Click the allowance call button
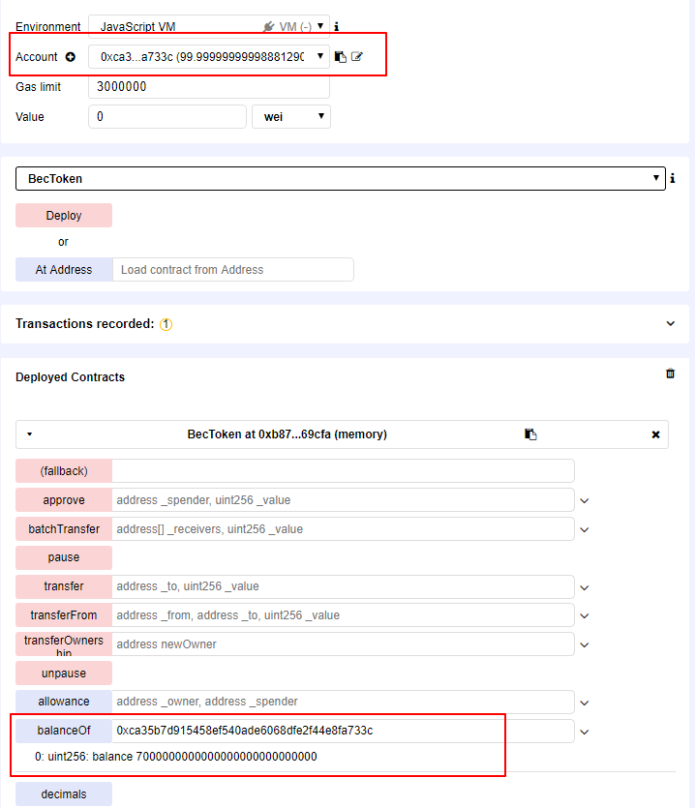The image size is (695, 808). point(64,702)
